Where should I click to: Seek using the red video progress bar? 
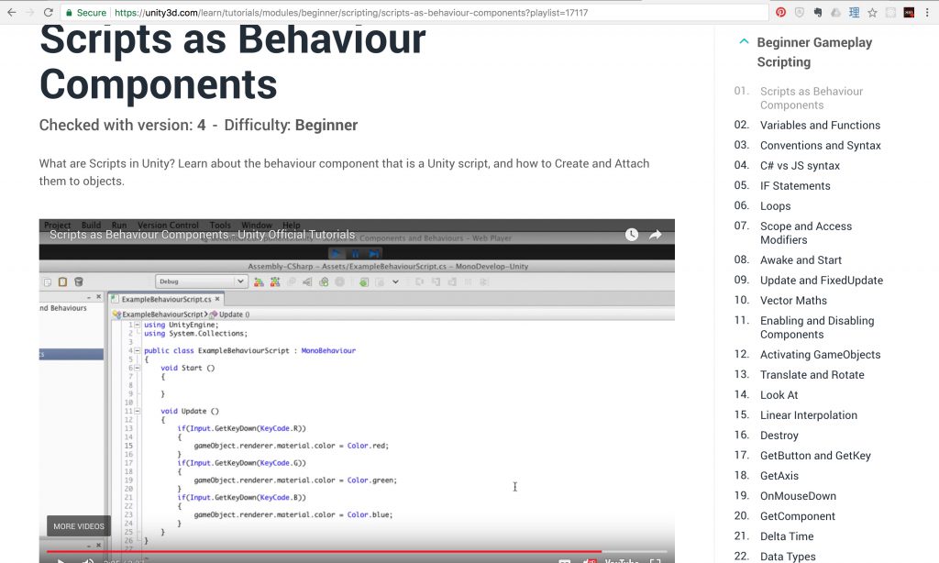click(357, 552)
